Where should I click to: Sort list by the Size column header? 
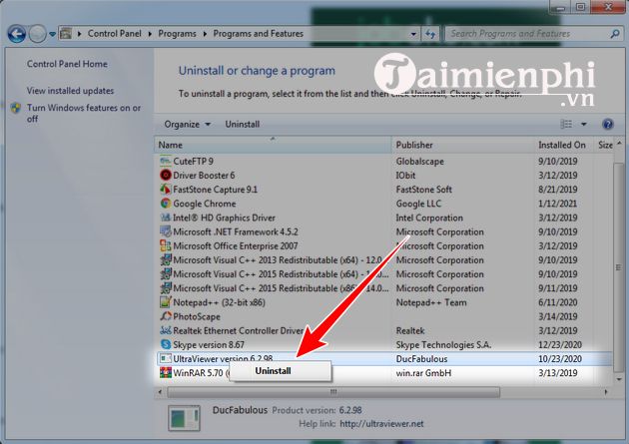(x=604, y=145)
